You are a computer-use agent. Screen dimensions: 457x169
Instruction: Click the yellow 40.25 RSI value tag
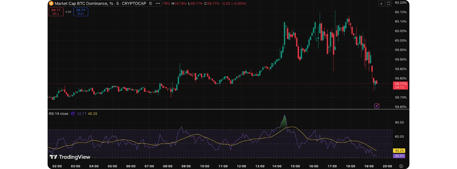click(x=400, y=151)
